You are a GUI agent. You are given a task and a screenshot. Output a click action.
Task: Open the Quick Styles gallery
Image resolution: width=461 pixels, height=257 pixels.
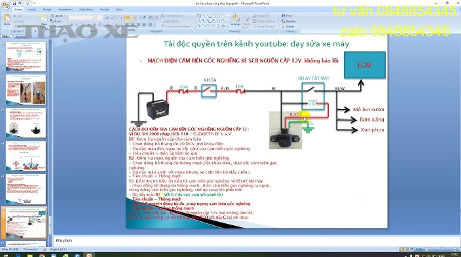point(246,20)
